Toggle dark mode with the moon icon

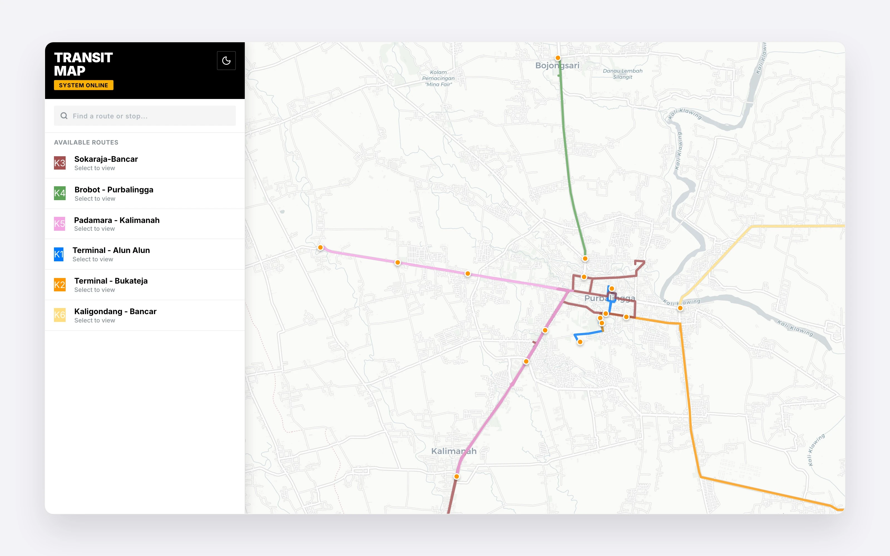226,60
